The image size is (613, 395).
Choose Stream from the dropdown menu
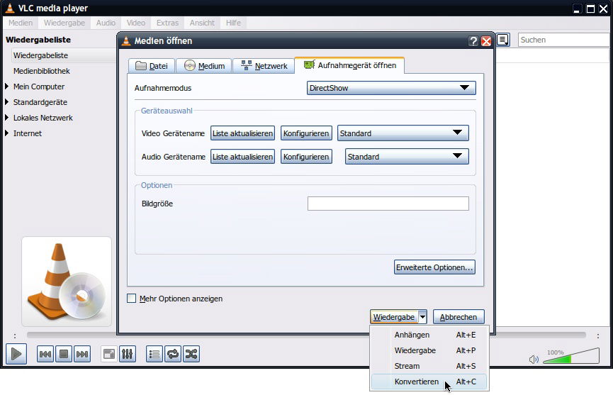429,366
